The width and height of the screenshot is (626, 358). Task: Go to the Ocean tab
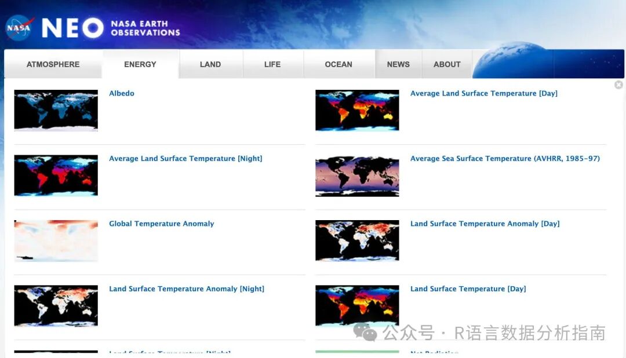(339, 64)
